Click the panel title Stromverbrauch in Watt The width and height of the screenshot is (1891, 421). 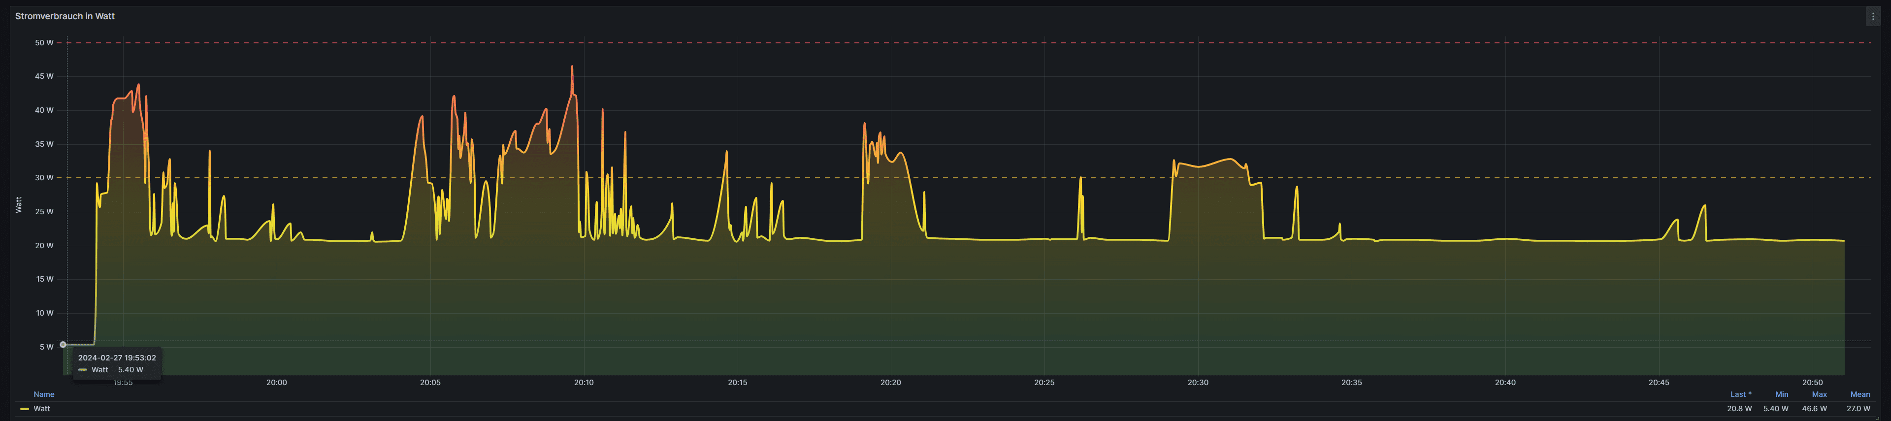pyautogui.click(x=65, y=16)
